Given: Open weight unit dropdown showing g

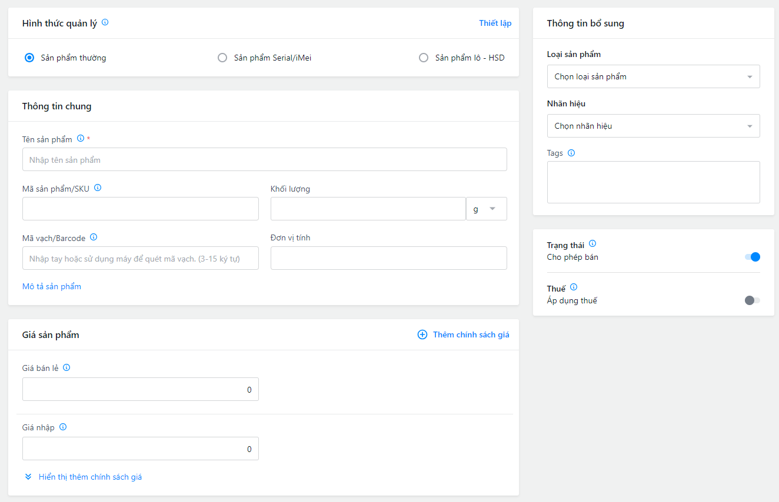Looking at the screenshot, I should pos(486,209).
